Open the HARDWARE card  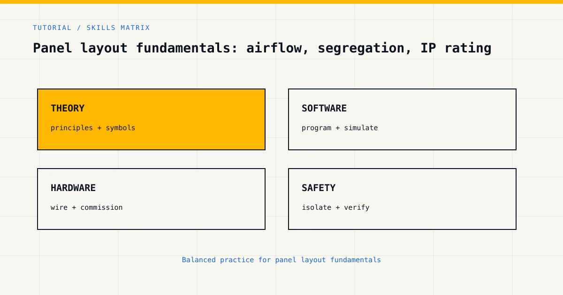pyautogui.click(x=151, y=199)
